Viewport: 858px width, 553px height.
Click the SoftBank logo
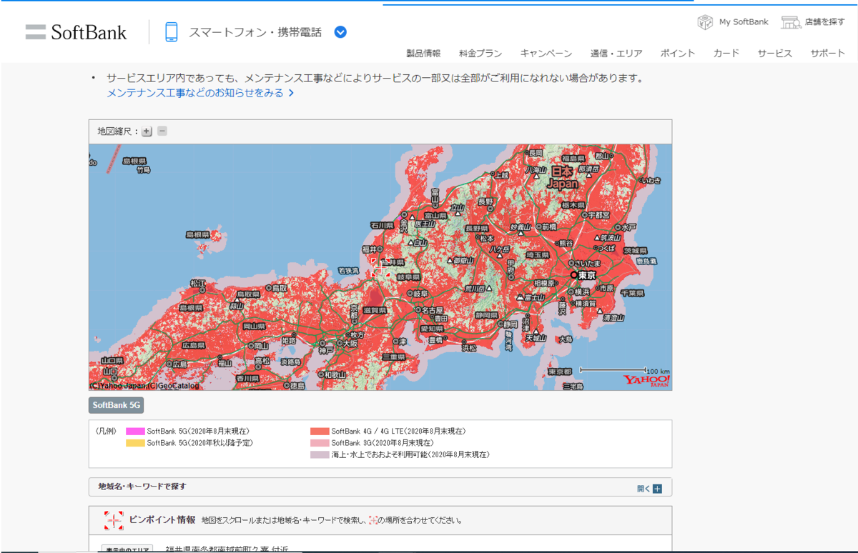pyautogui.click(x=76, y=32)
